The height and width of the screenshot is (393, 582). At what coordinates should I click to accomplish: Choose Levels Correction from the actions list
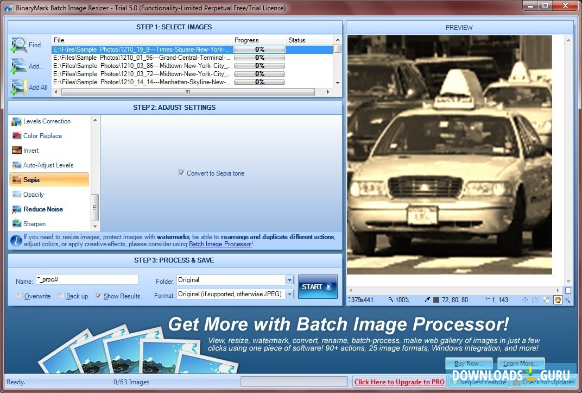47,121
